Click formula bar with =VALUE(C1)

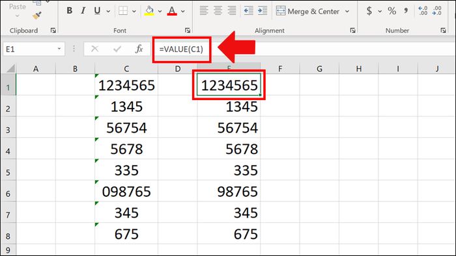302,49
